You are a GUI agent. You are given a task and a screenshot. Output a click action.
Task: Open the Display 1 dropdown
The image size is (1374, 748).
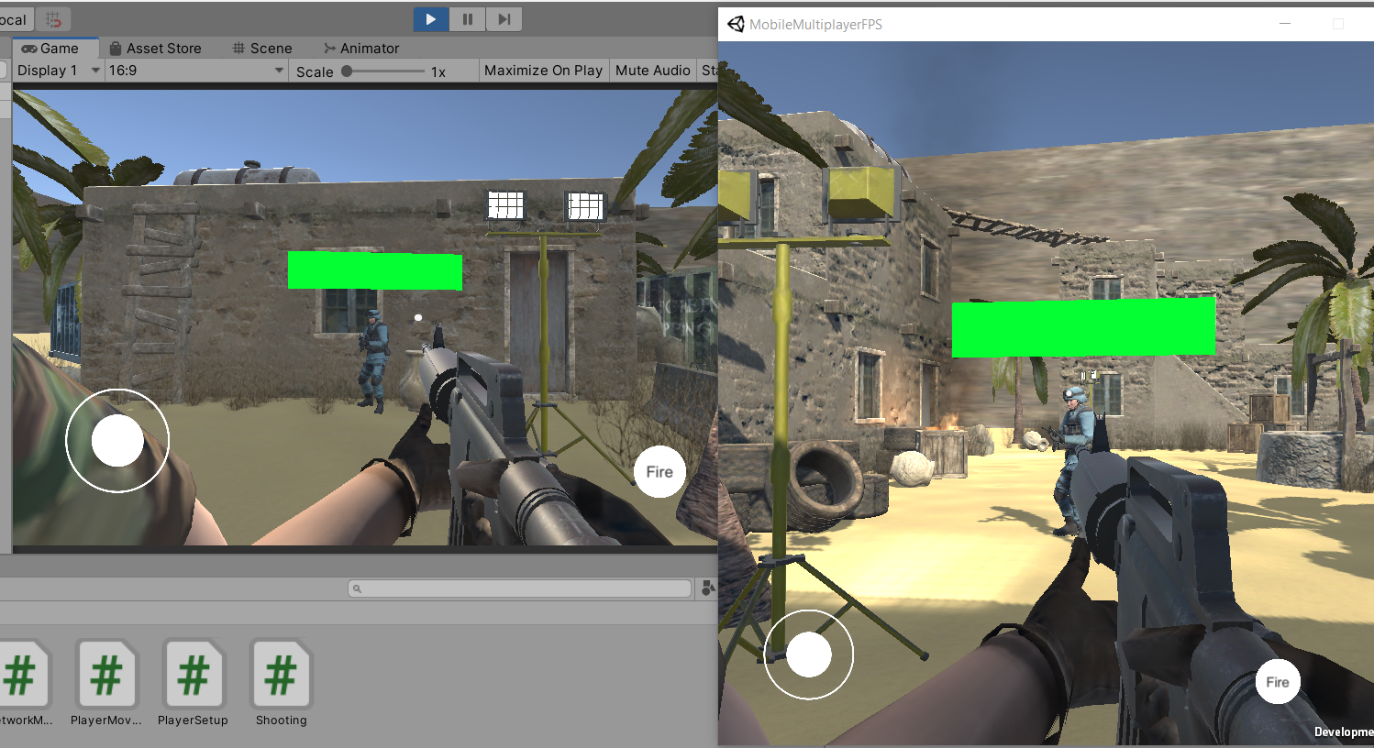pyautogui.click(x=57, y=70)
